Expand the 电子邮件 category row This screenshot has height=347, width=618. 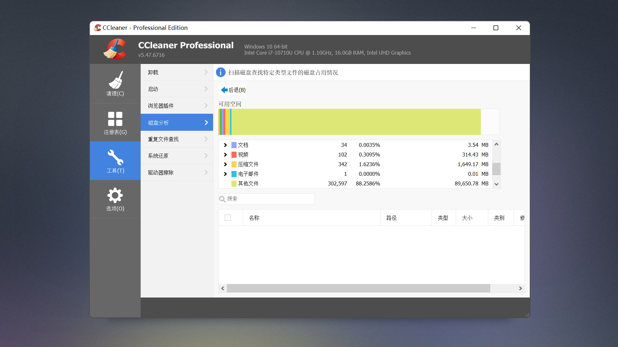click(225, 174)
